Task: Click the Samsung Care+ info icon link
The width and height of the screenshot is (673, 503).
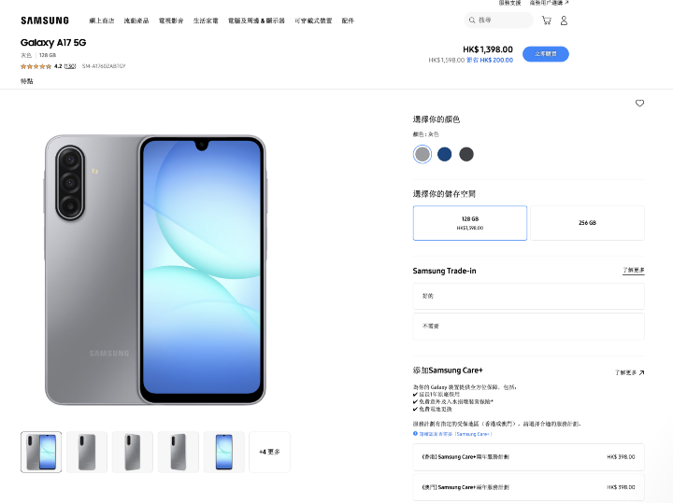Action: (x=452, y=434)
